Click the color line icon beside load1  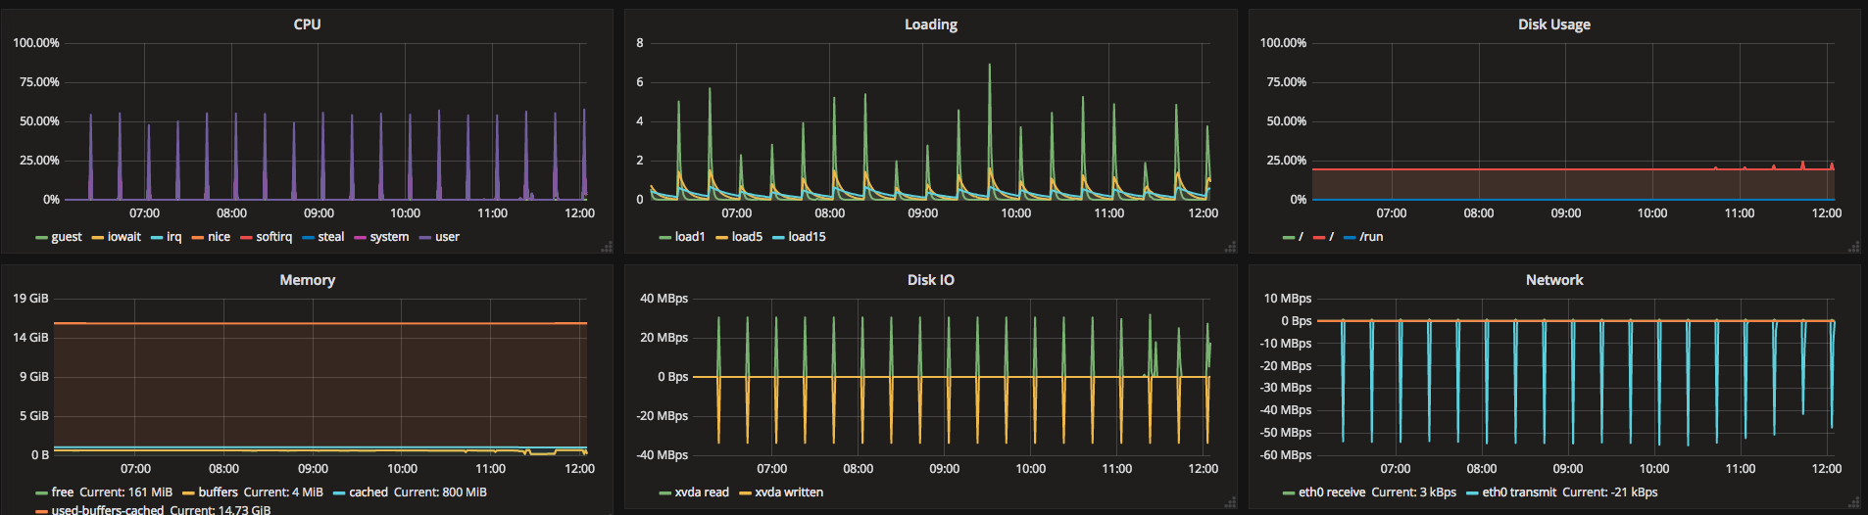point(665,238)
